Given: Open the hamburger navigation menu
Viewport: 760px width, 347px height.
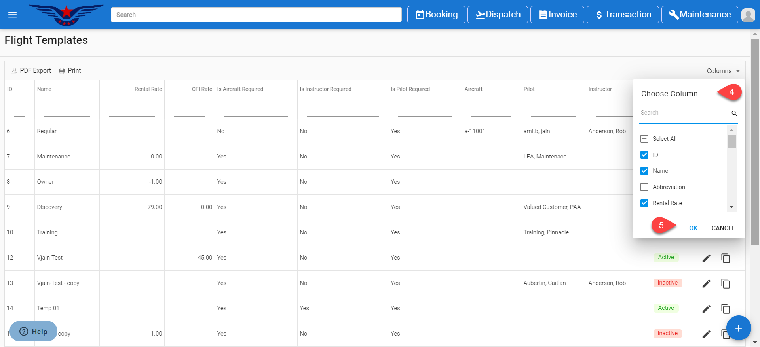Looking at the screenshot, I should (x=13, y=15).
